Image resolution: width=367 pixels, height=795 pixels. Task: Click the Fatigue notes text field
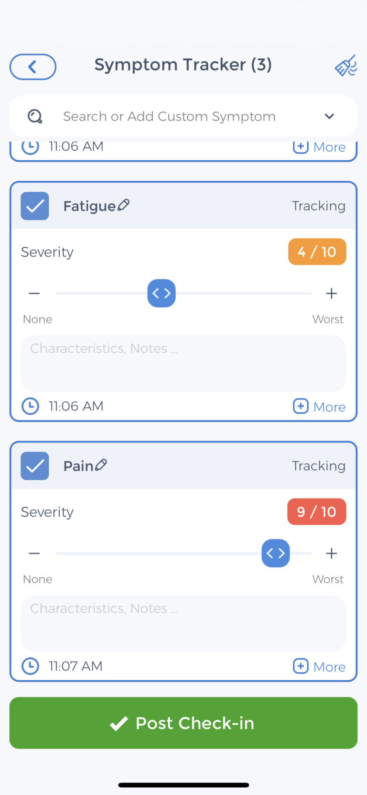click(183, 364)
